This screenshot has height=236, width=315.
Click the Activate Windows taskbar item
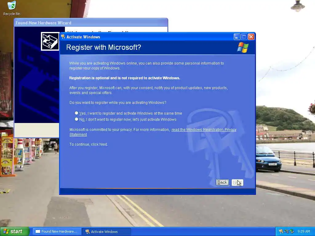[x=106, y=231]
